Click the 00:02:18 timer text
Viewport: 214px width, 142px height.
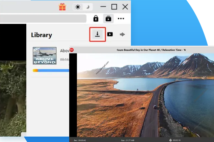click(177, 140)
